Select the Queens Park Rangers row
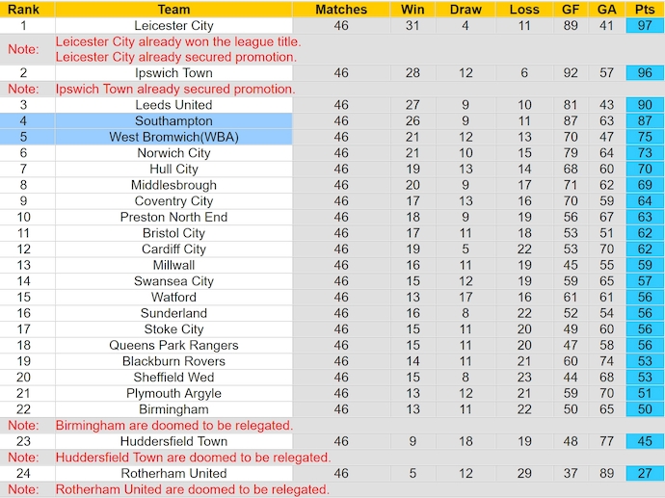Image resolution: width=665 pixels, height=498 pixels. pos(173,346)
